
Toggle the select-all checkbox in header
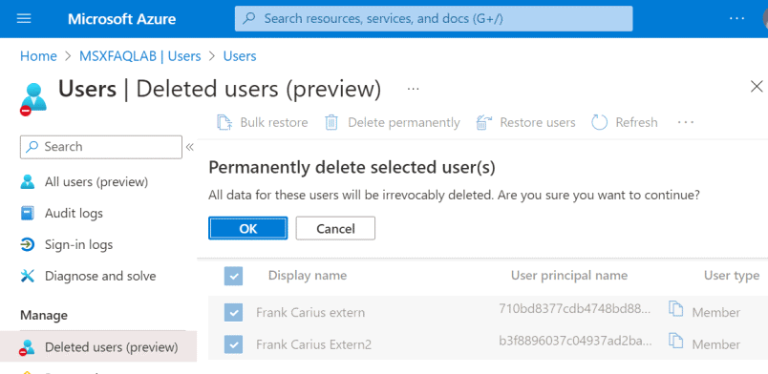(234, 276)
